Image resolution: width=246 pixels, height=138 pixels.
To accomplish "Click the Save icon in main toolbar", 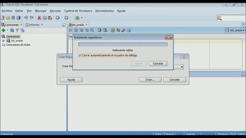I will click(13, 18).
